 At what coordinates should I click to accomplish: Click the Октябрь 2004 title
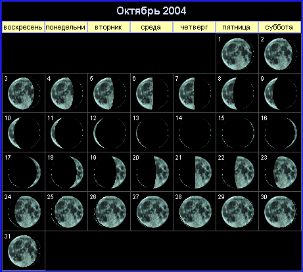coord(151,11)
